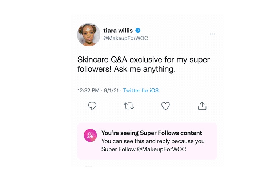The width and height of the screenshot is (276, 189).
Task: Retweet this tweet using the arrows icon
Action: point(129,106)
